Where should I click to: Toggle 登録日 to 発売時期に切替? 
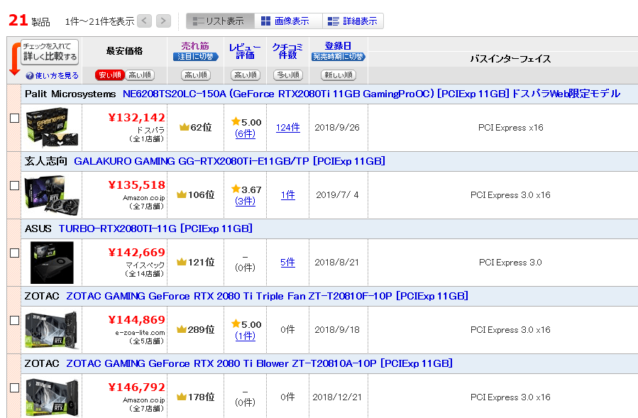339,57
